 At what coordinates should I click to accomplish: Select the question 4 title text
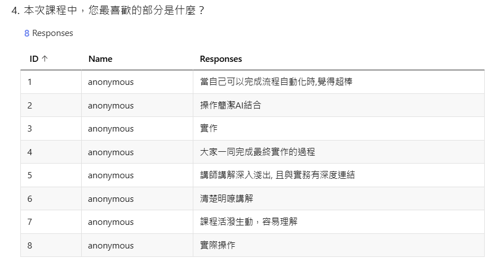pos(113,10)
